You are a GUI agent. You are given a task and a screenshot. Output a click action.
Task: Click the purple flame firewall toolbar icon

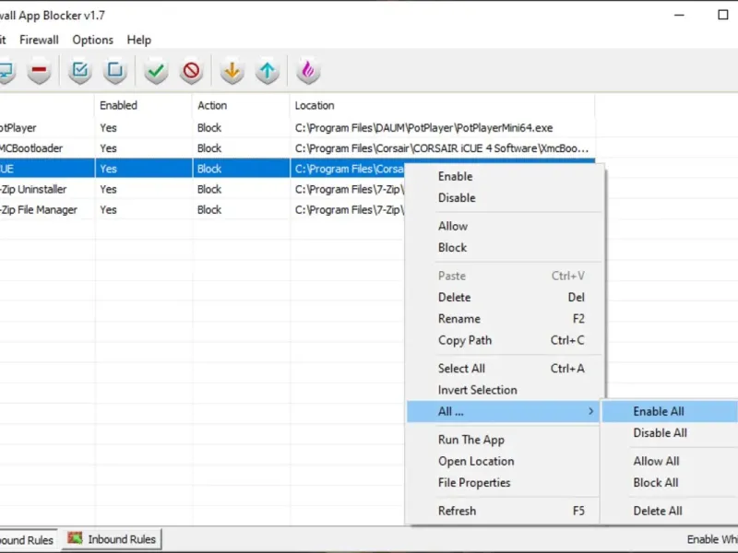coord(308,71)
